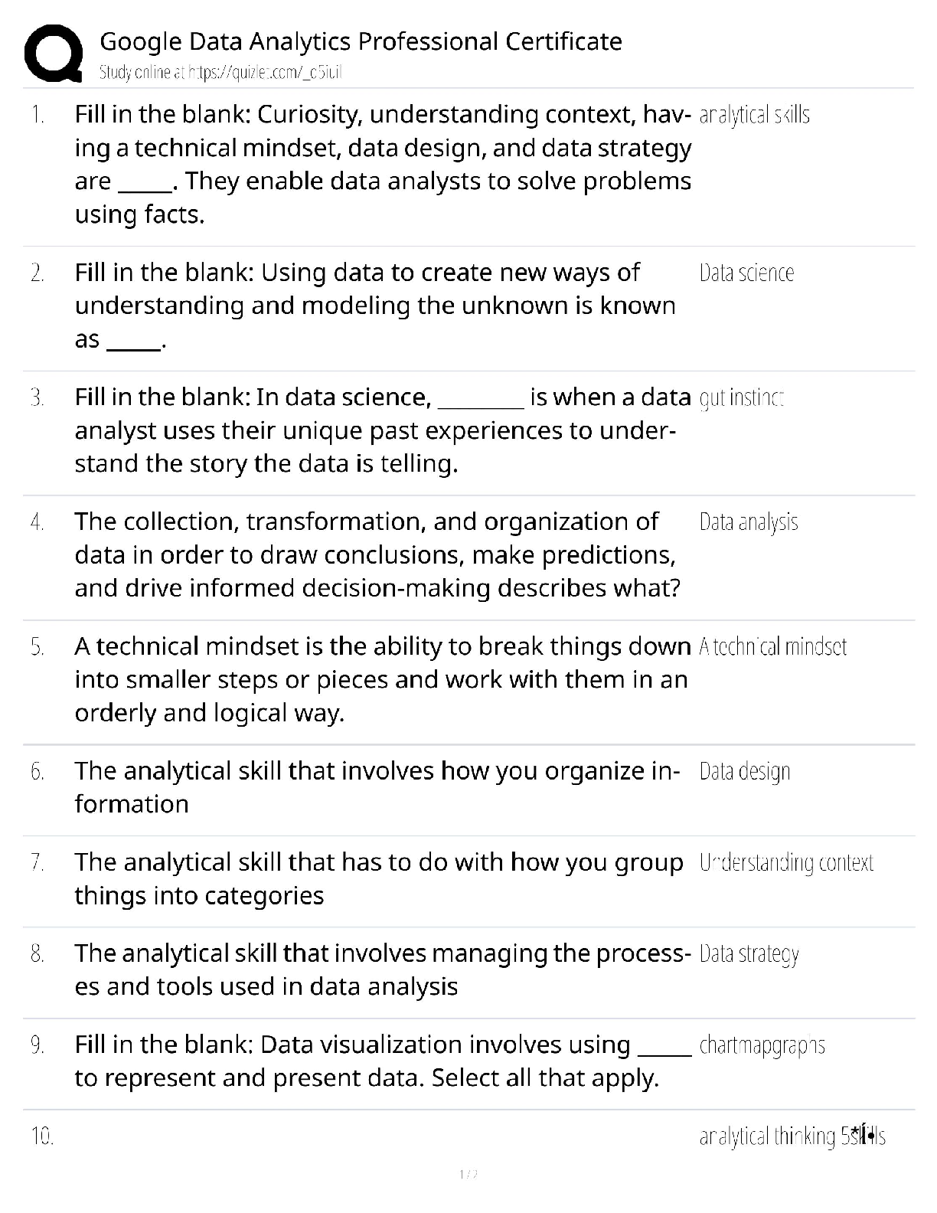Click the 'Understanding context' answer
This screenshot has height=1213, width=937.
pyautogui.click(x=786, y=863)
